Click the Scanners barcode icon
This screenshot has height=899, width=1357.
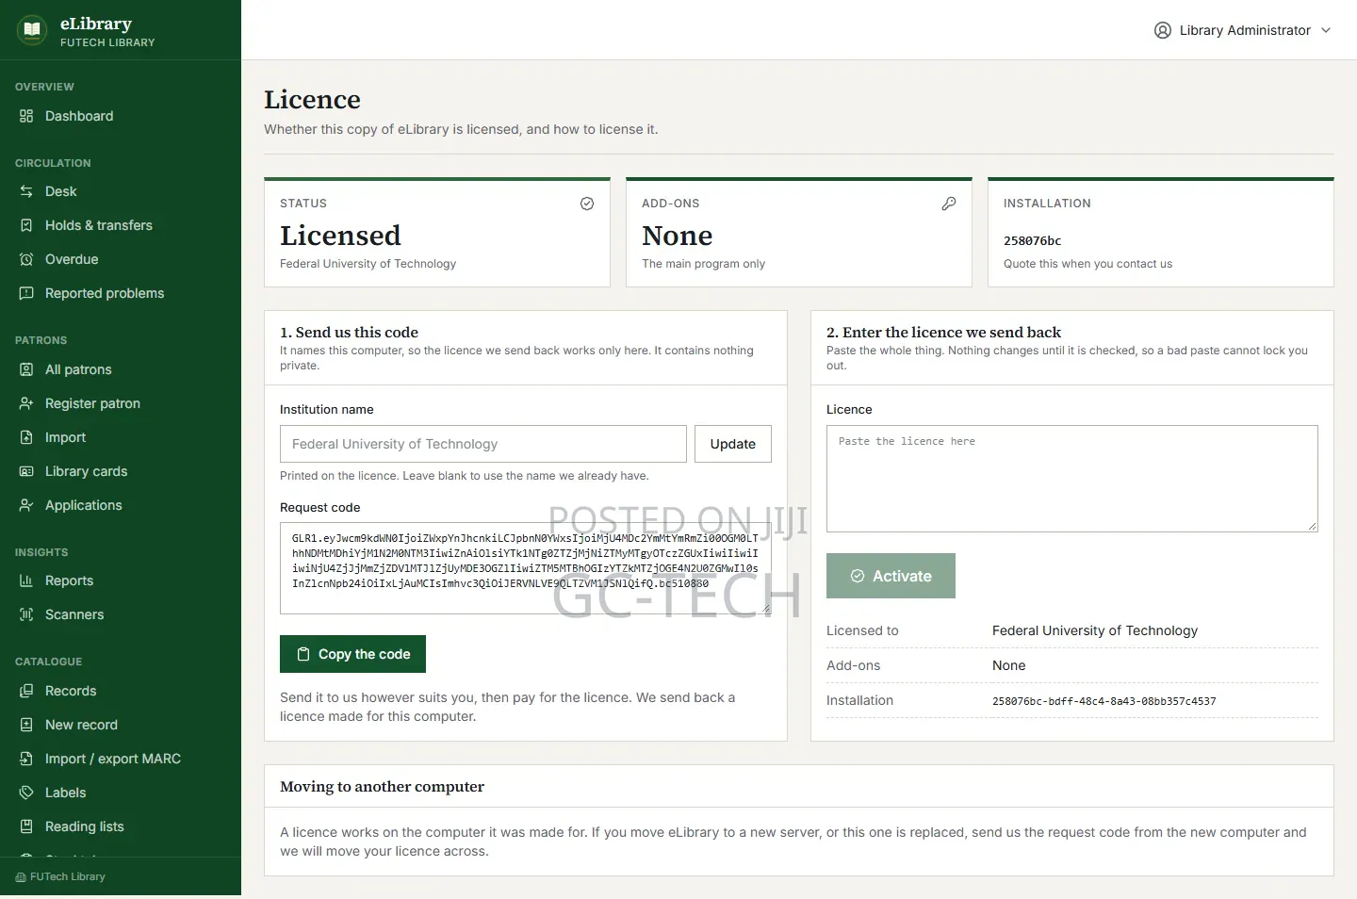tap(26, 614)
